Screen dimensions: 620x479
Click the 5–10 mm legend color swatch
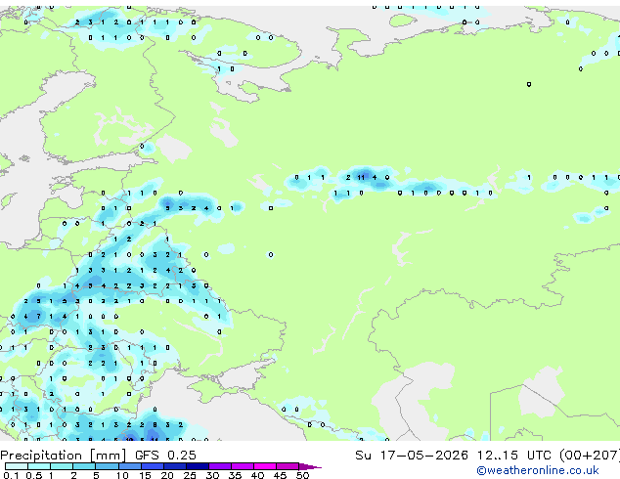coord(107,466)
